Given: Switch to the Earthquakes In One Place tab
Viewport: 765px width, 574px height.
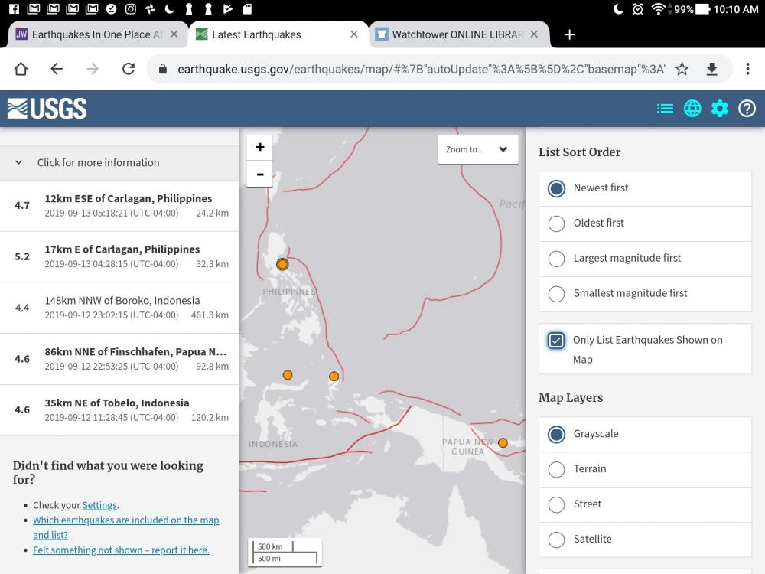Looking at the screenshot, I should 92,34.
